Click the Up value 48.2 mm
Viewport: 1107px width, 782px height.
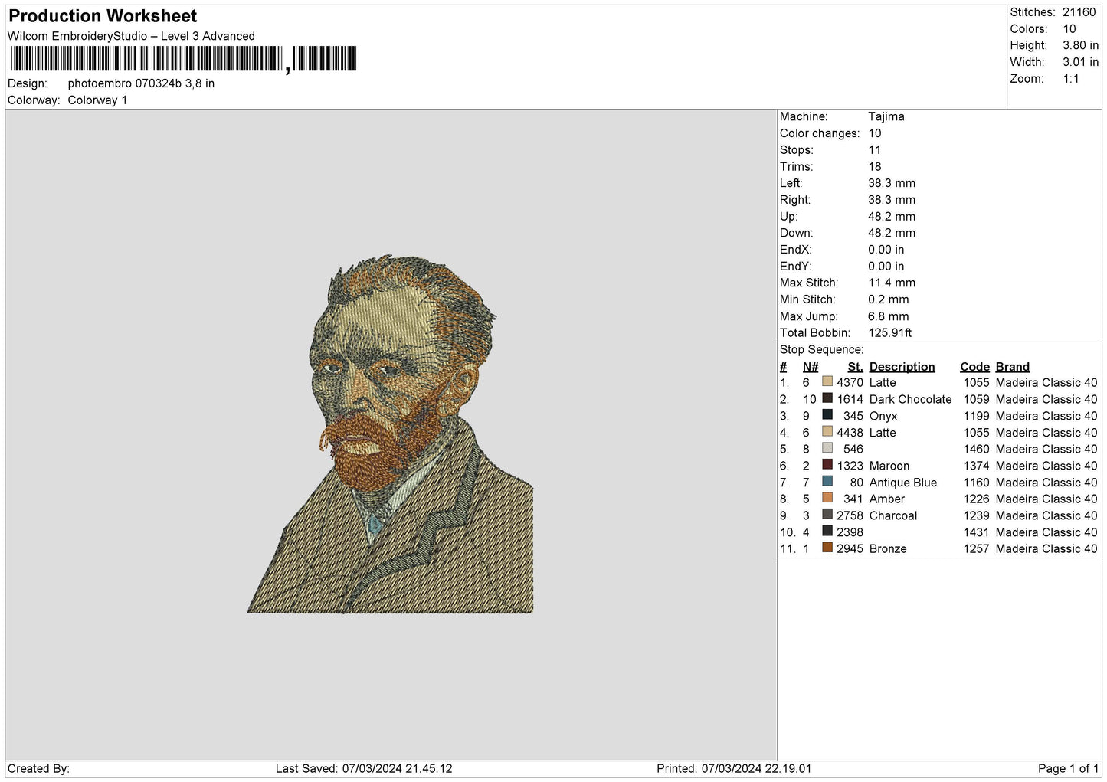pos(892,216)
